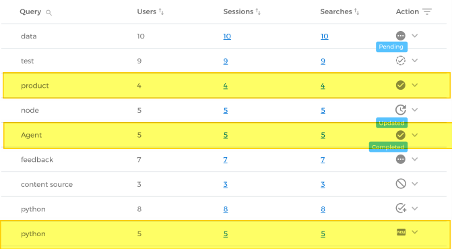Click the completed checkmark in product row
The image size is (452, 249).
pyautogui.click(x=400, y=85)
